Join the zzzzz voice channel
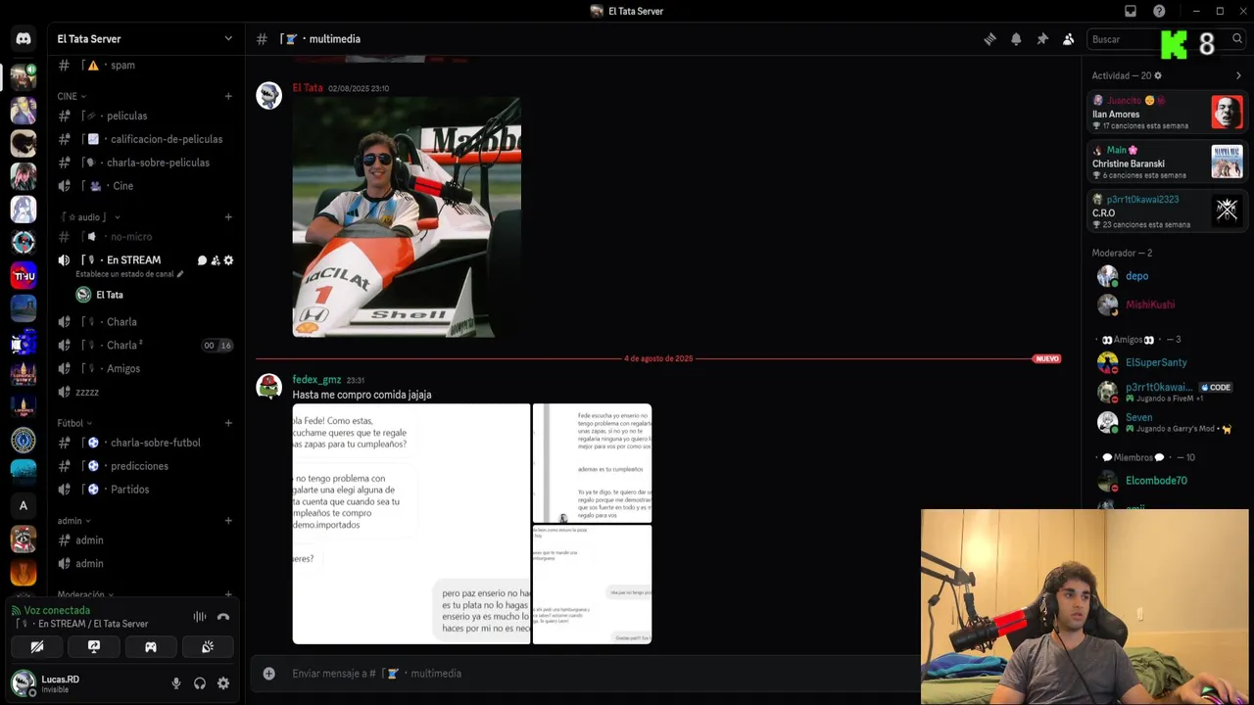1254x705 pixels. click(146, 393)
